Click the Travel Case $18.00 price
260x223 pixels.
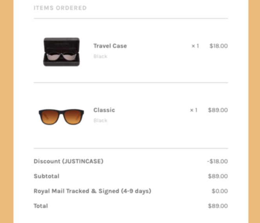218,46
